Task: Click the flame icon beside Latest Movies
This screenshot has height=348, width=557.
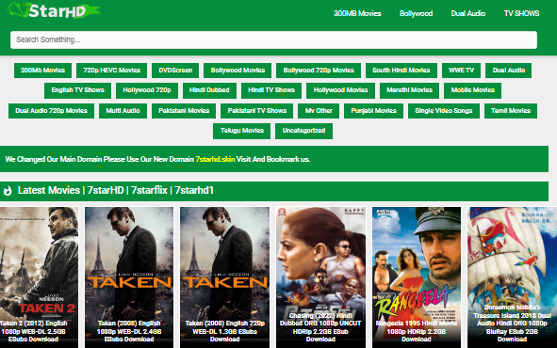Action: [x=8, y=191]
